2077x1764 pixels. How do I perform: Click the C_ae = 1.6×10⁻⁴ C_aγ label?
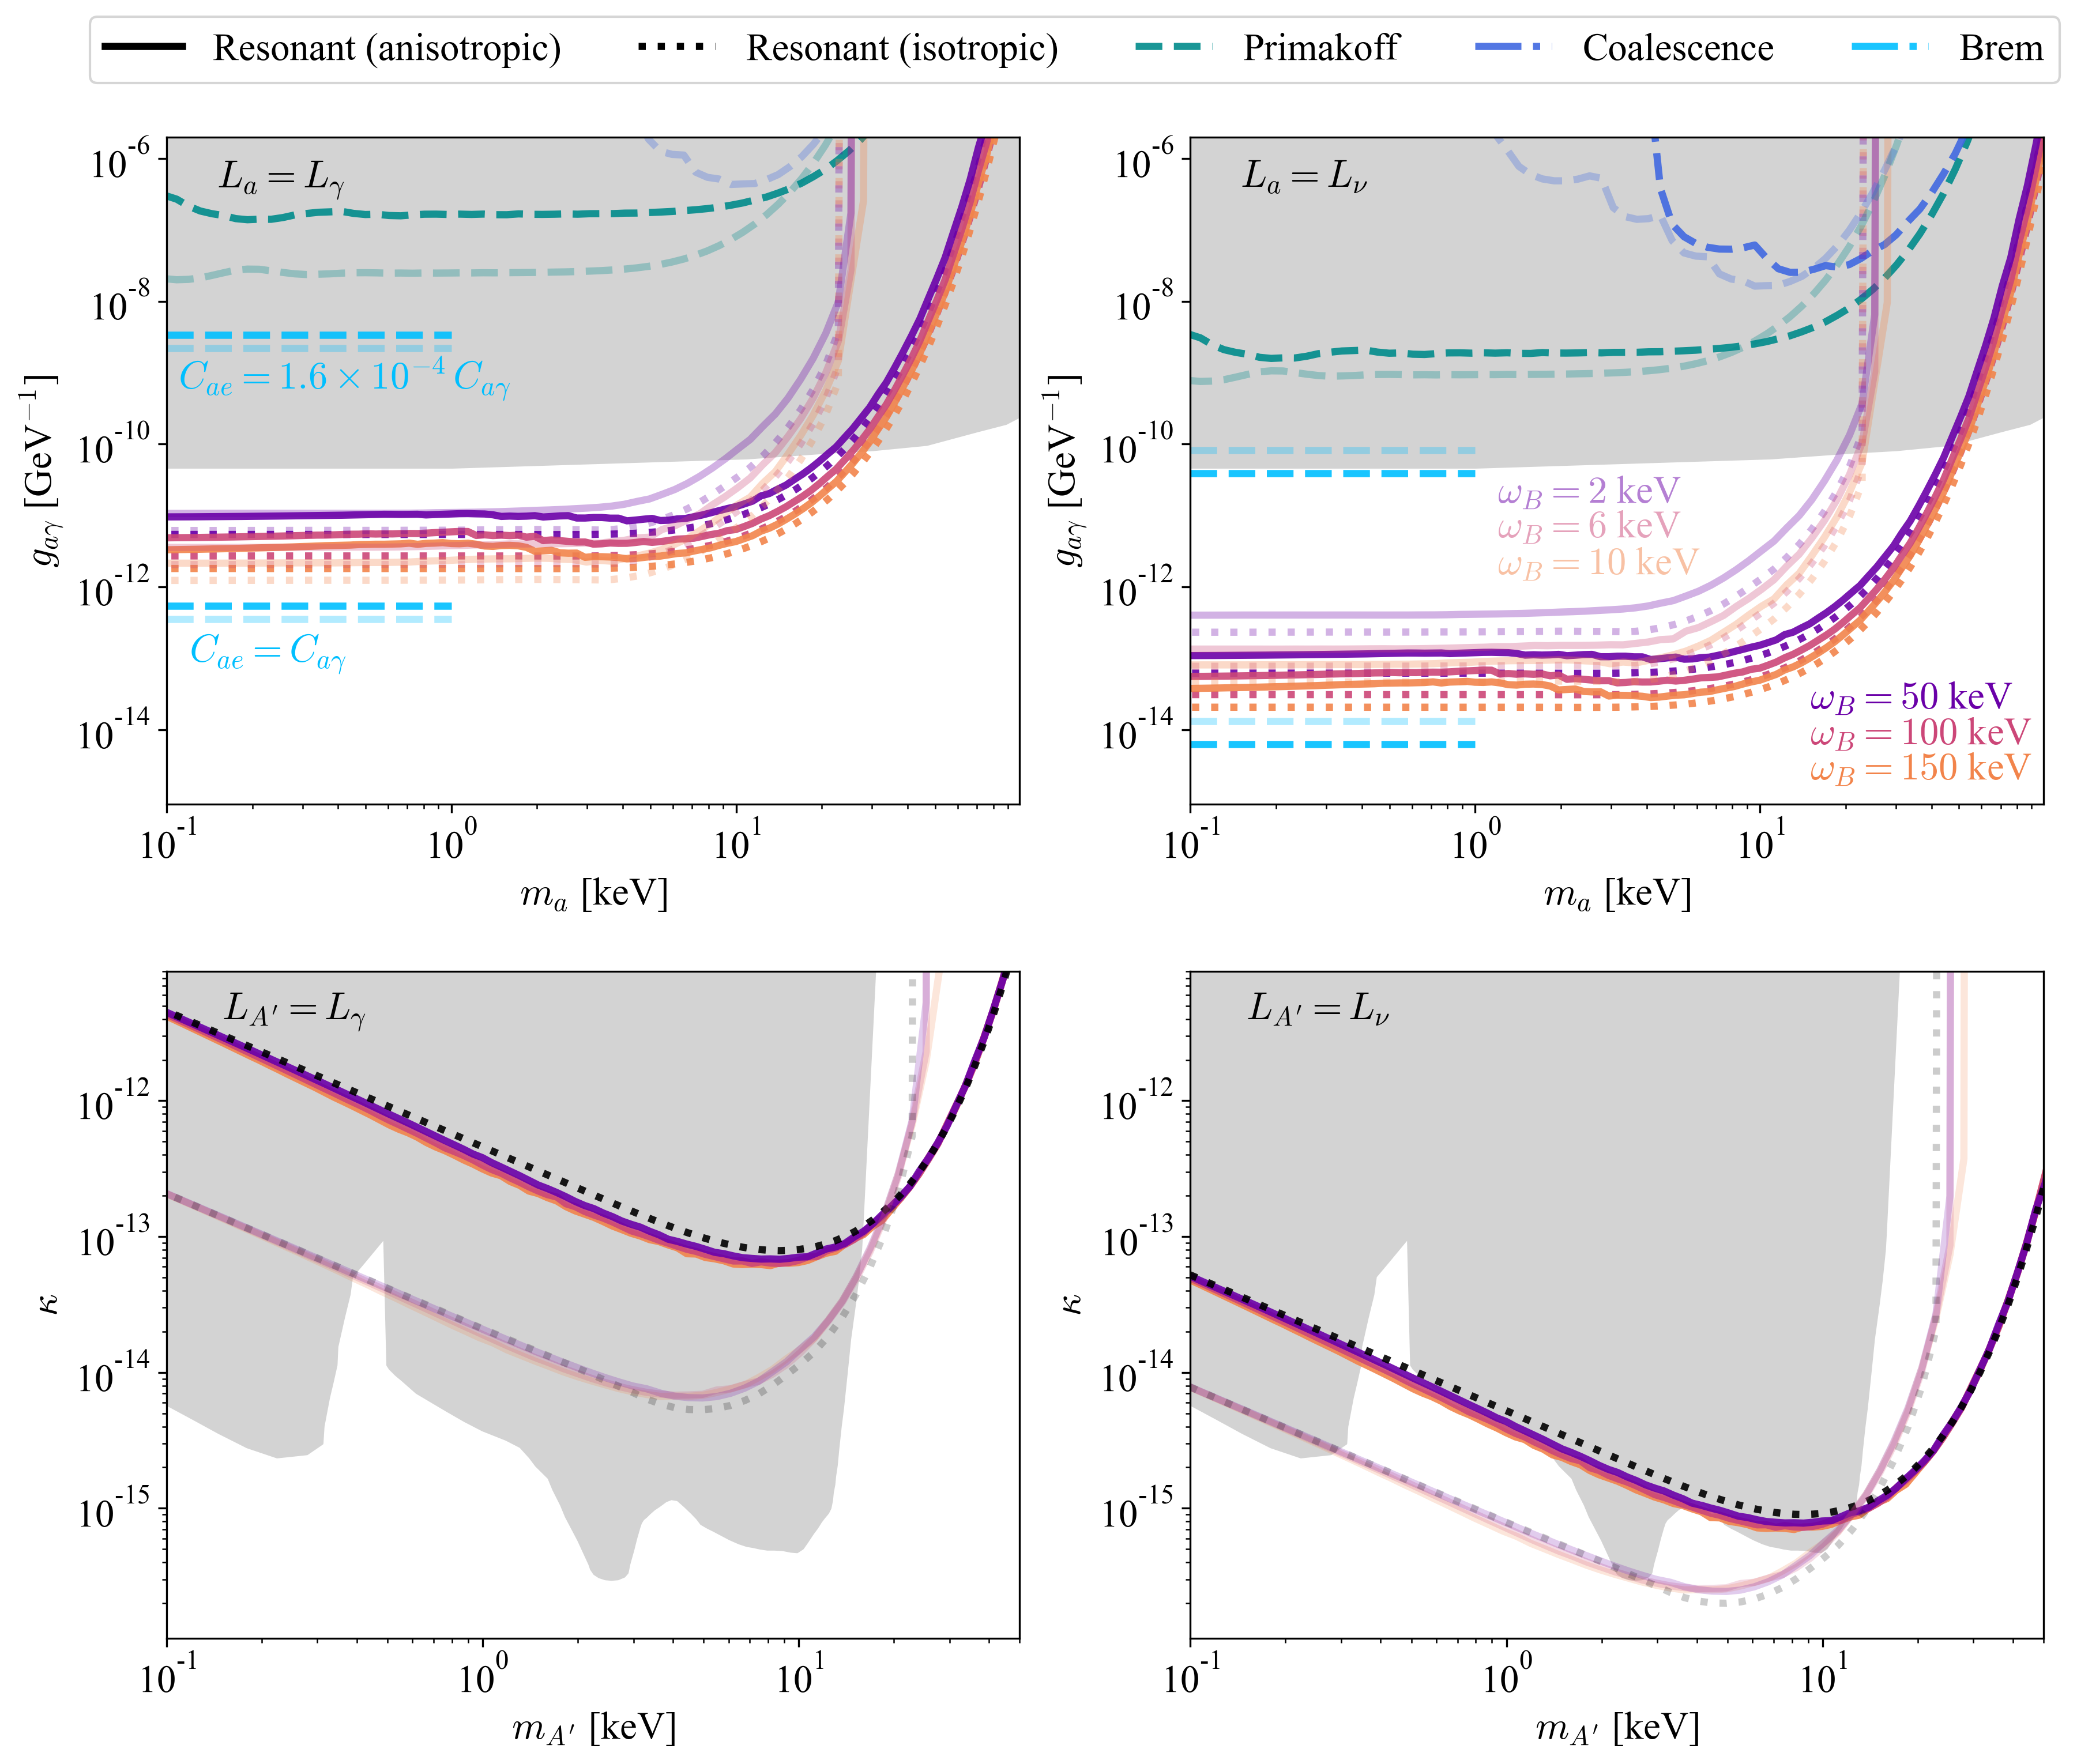(x=344, y=378)
